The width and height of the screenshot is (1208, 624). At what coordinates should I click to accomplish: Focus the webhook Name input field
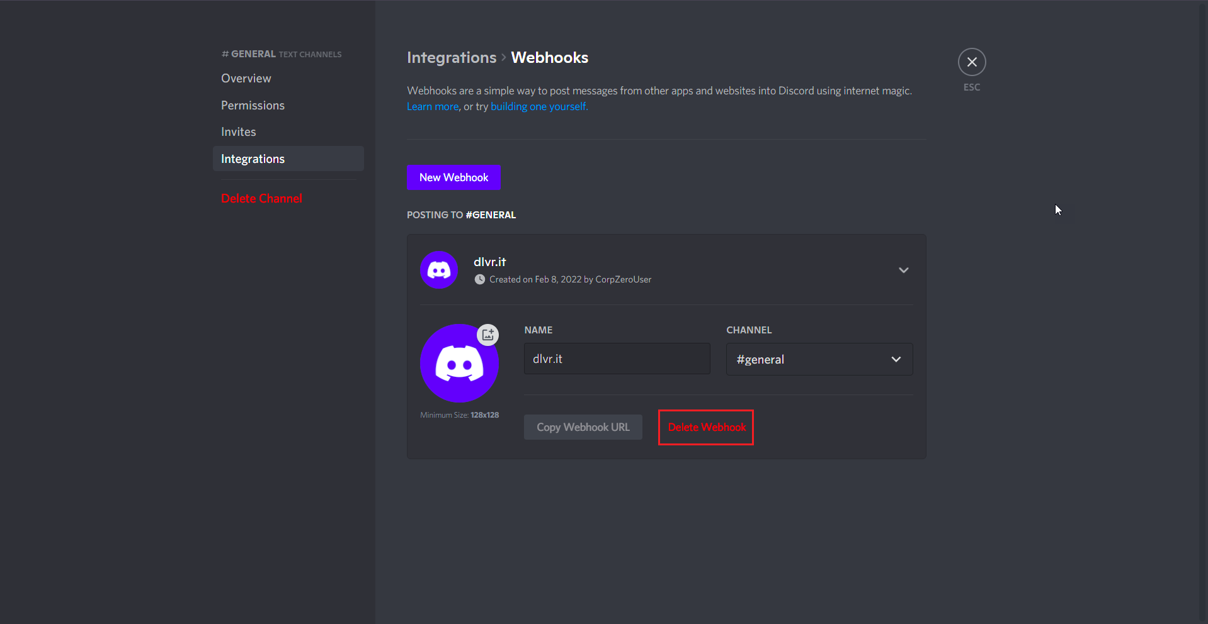click(617, 359)
